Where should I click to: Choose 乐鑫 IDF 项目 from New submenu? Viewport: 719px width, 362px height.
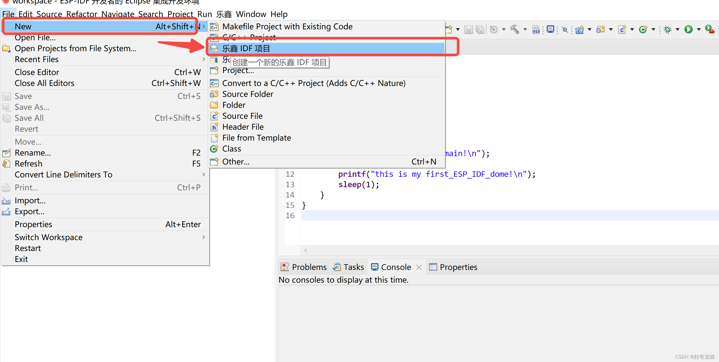[x=327, y=48]
